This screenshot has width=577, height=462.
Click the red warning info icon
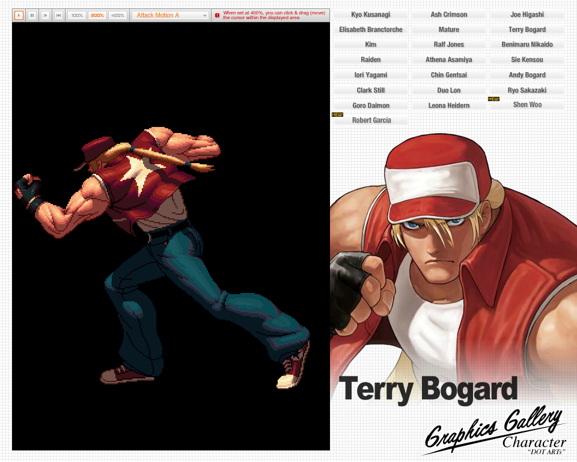[x=217, y=16]
